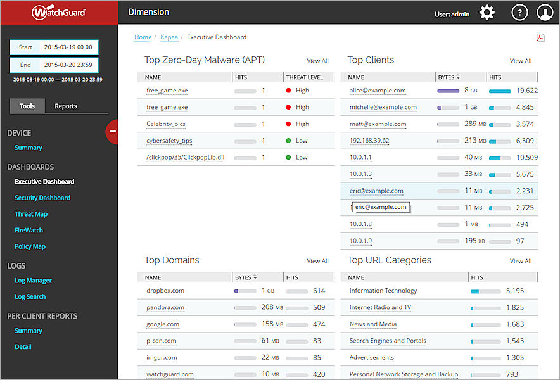560x380 pixels.
Task: Switch to the Tools tab
Action: coord(27,106)
